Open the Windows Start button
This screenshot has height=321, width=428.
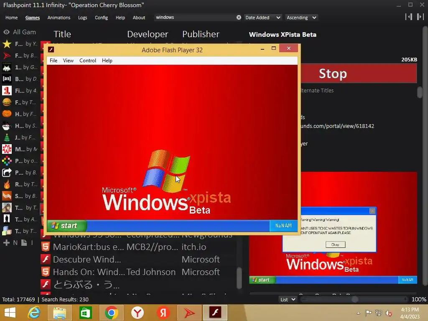pos(10,313)
